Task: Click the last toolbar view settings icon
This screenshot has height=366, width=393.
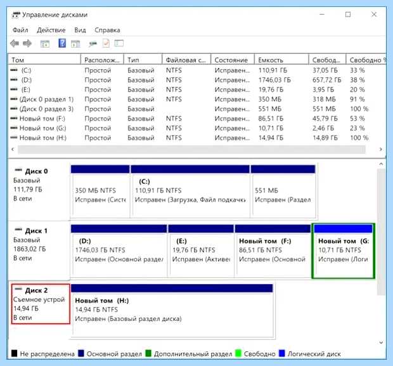Action: pyautogui.click(x=119, y=43)
